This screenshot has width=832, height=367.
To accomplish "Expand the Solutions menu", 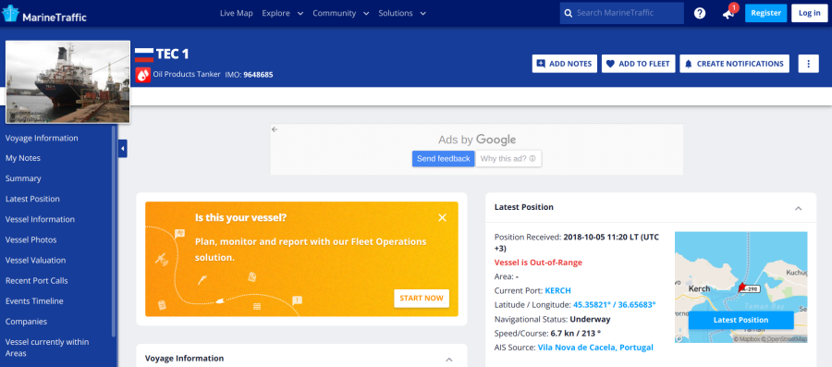I will (x=402, y=13).
